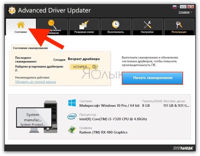Select the Состояние сканирования panel tab
This screenshot has width=200, height=156.
coord(30,48)
